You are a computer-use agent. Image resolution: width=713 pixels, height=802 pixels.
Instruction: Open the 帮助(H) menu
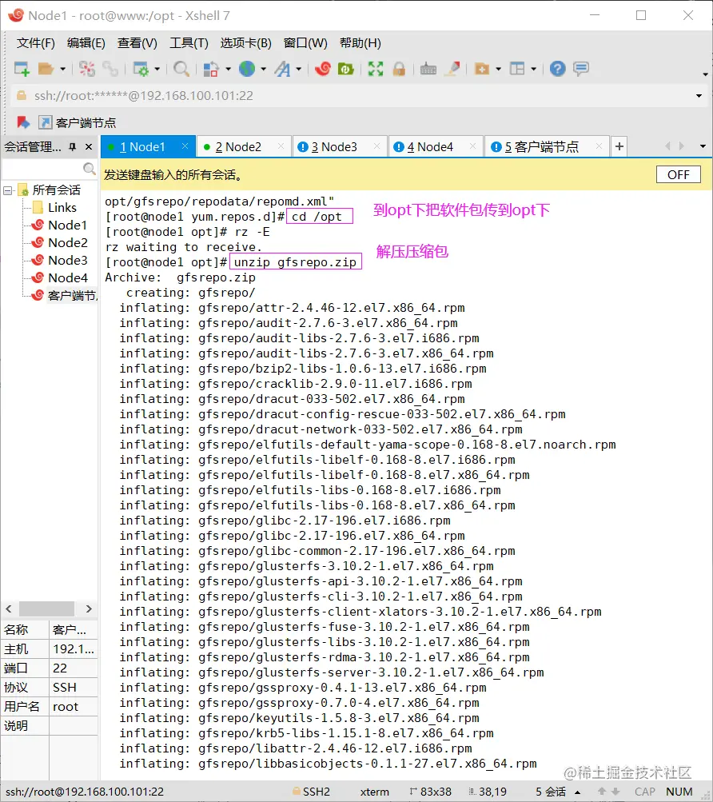click(360, 43)
